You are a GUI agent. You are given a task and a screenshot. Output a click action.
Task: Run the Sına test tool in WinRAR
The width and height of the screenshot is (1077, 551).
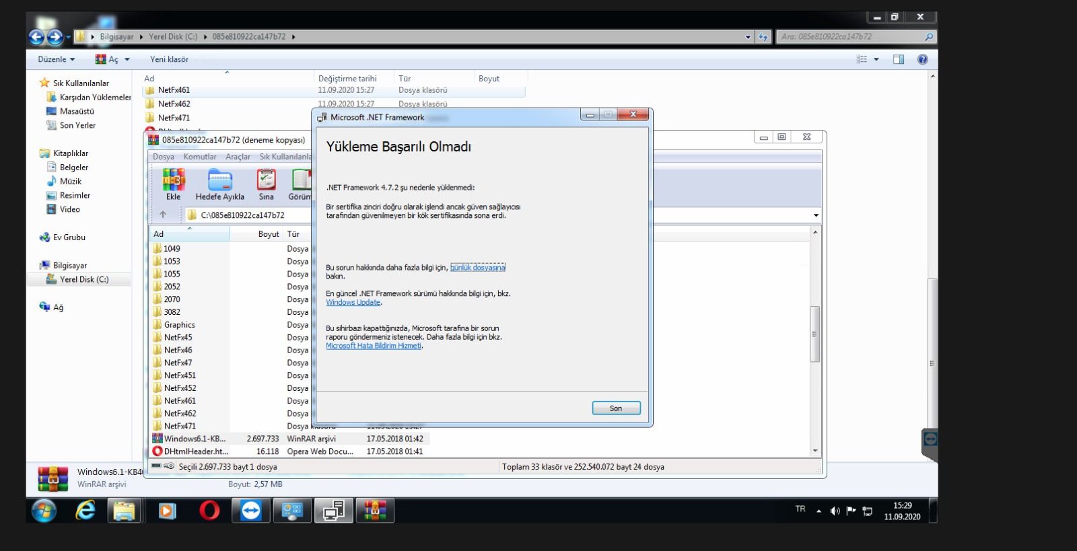pos(266,184)
